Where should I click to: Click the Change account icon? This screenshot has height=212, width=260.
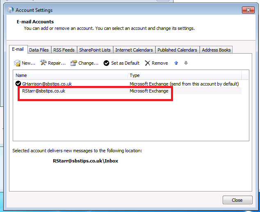click(x=74, y=63)
